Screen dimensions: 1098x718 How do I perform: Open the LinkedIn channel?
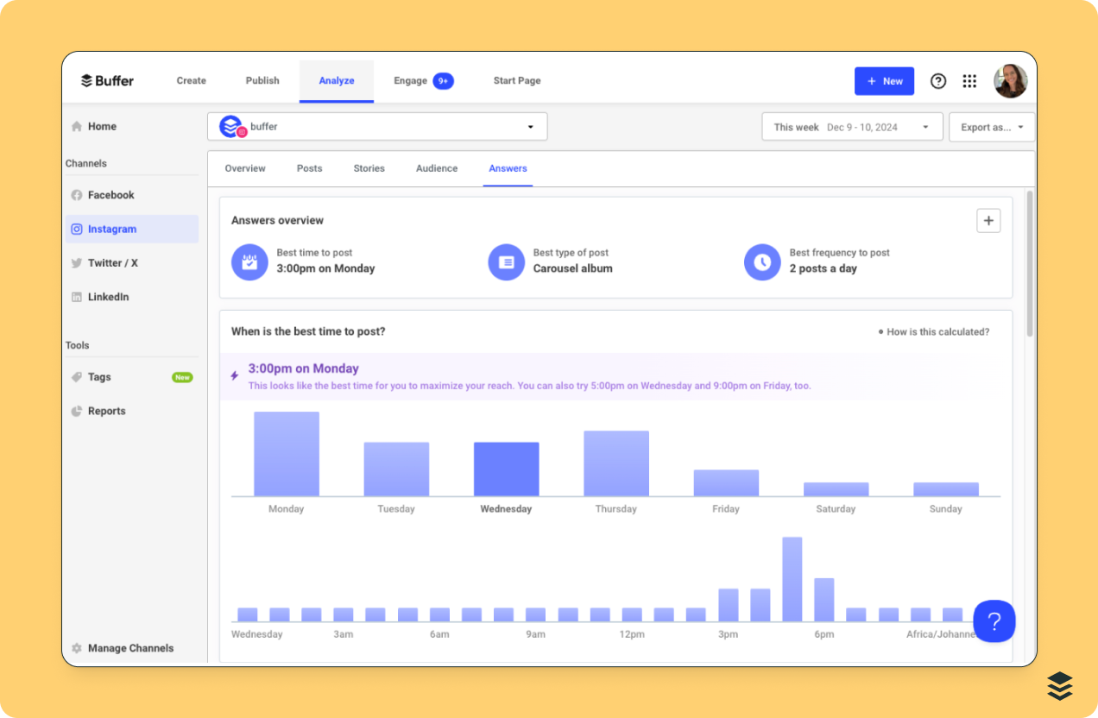110,296
